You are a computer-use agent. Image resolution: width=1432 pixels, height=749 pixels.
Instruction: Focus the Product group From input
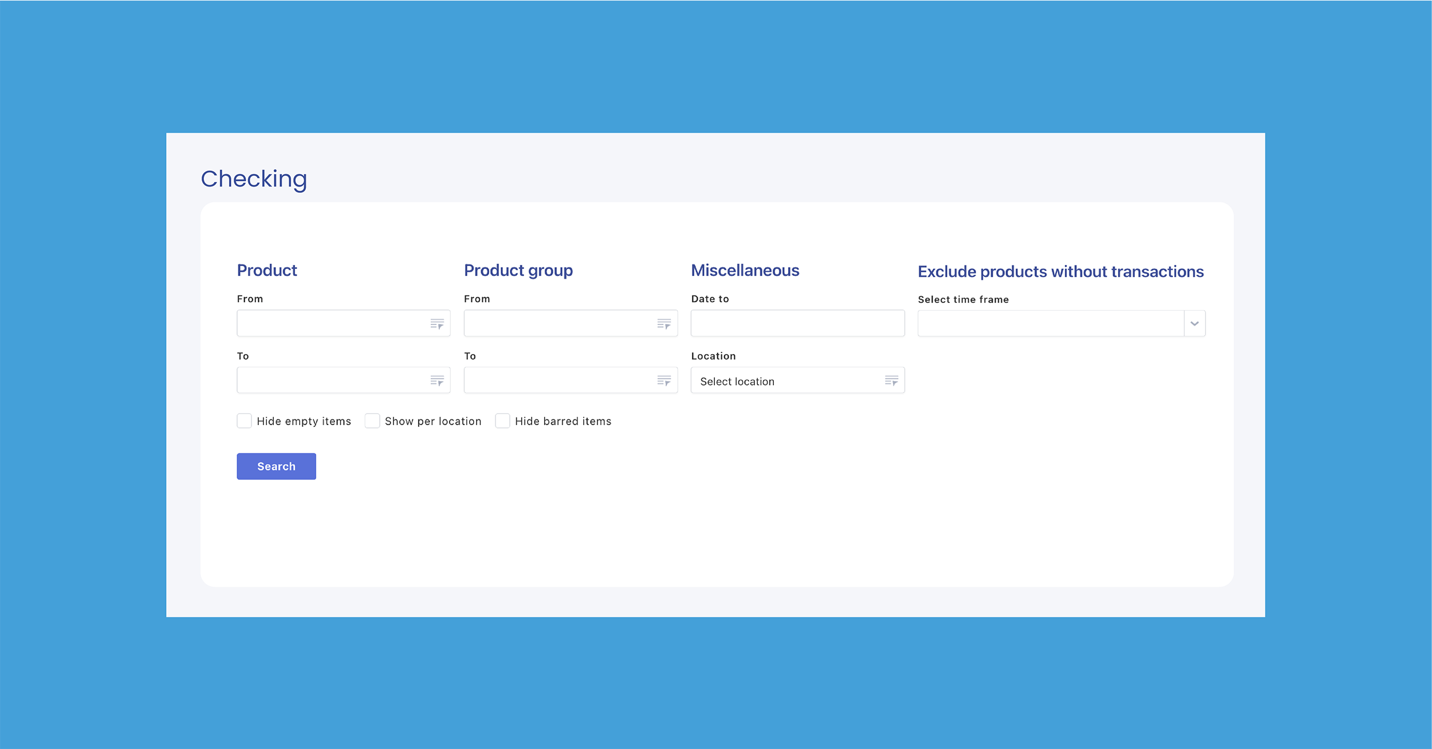click(x=571, y=323)
